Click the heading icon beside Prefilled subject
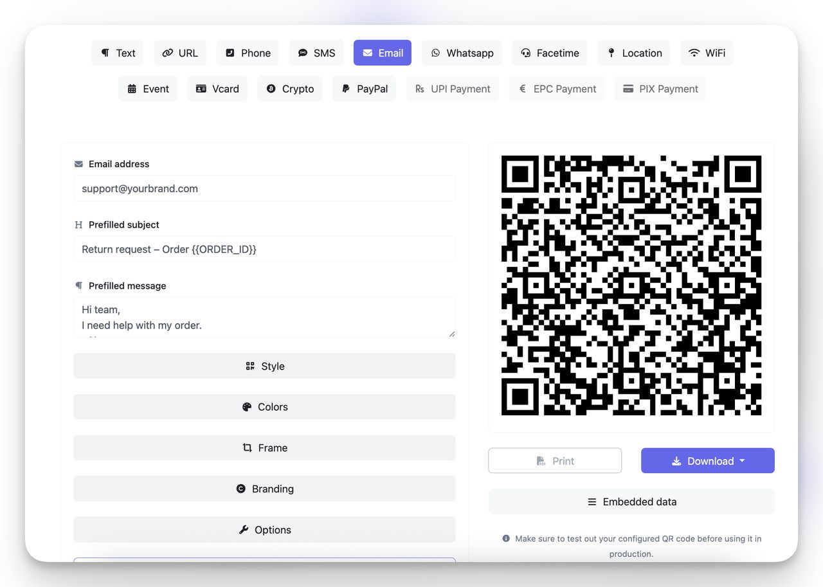Screen dimensions: 823x587 coord(78,225)
